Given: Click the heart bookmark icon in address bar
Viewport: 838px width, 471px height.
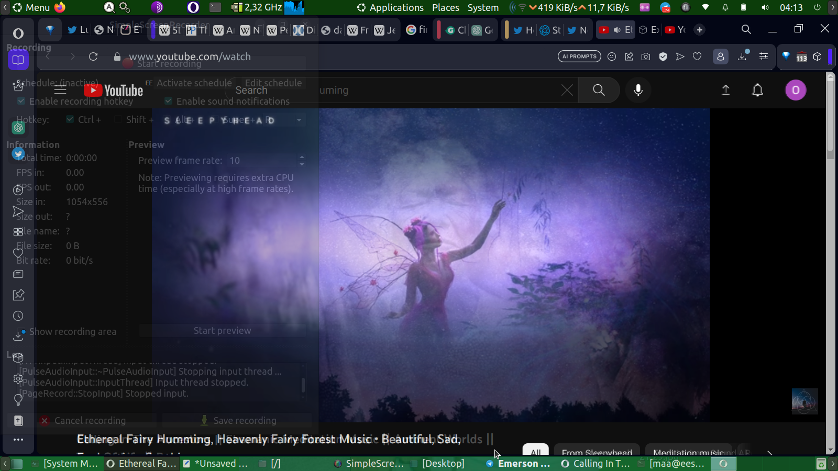Looking at the screenshot, I should [x=697, y=57].
